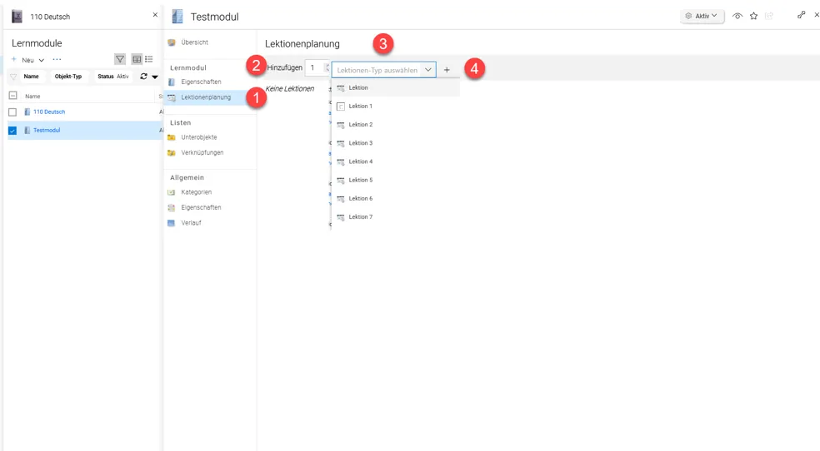Add lessons with the plus button
This screenshot has width=820, height=451.
[447, 69]
